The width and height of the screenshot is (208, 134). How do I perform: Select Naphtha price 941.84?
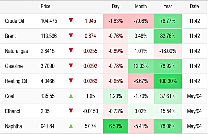tap(47, 126)
